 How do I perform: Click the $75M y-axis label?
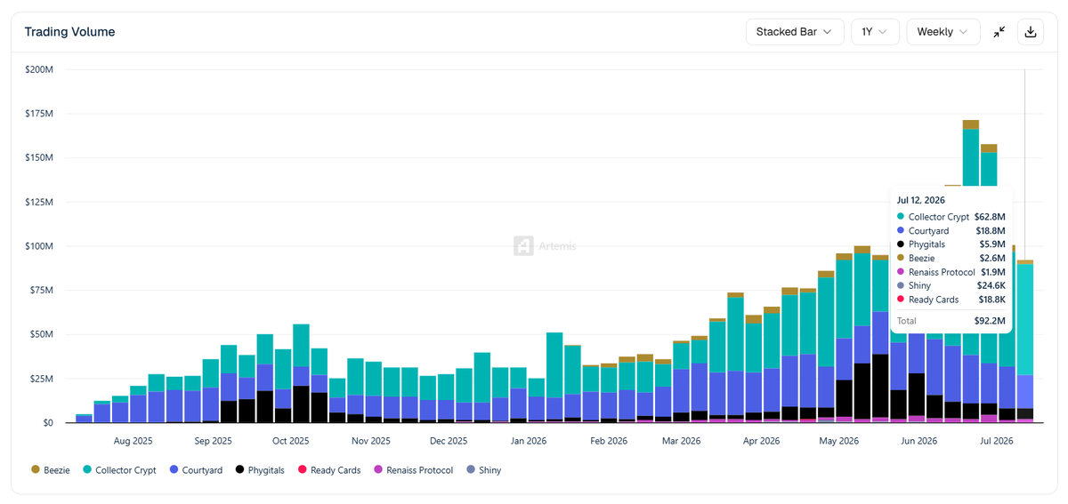pyautogui.click(x=42, y=290)
